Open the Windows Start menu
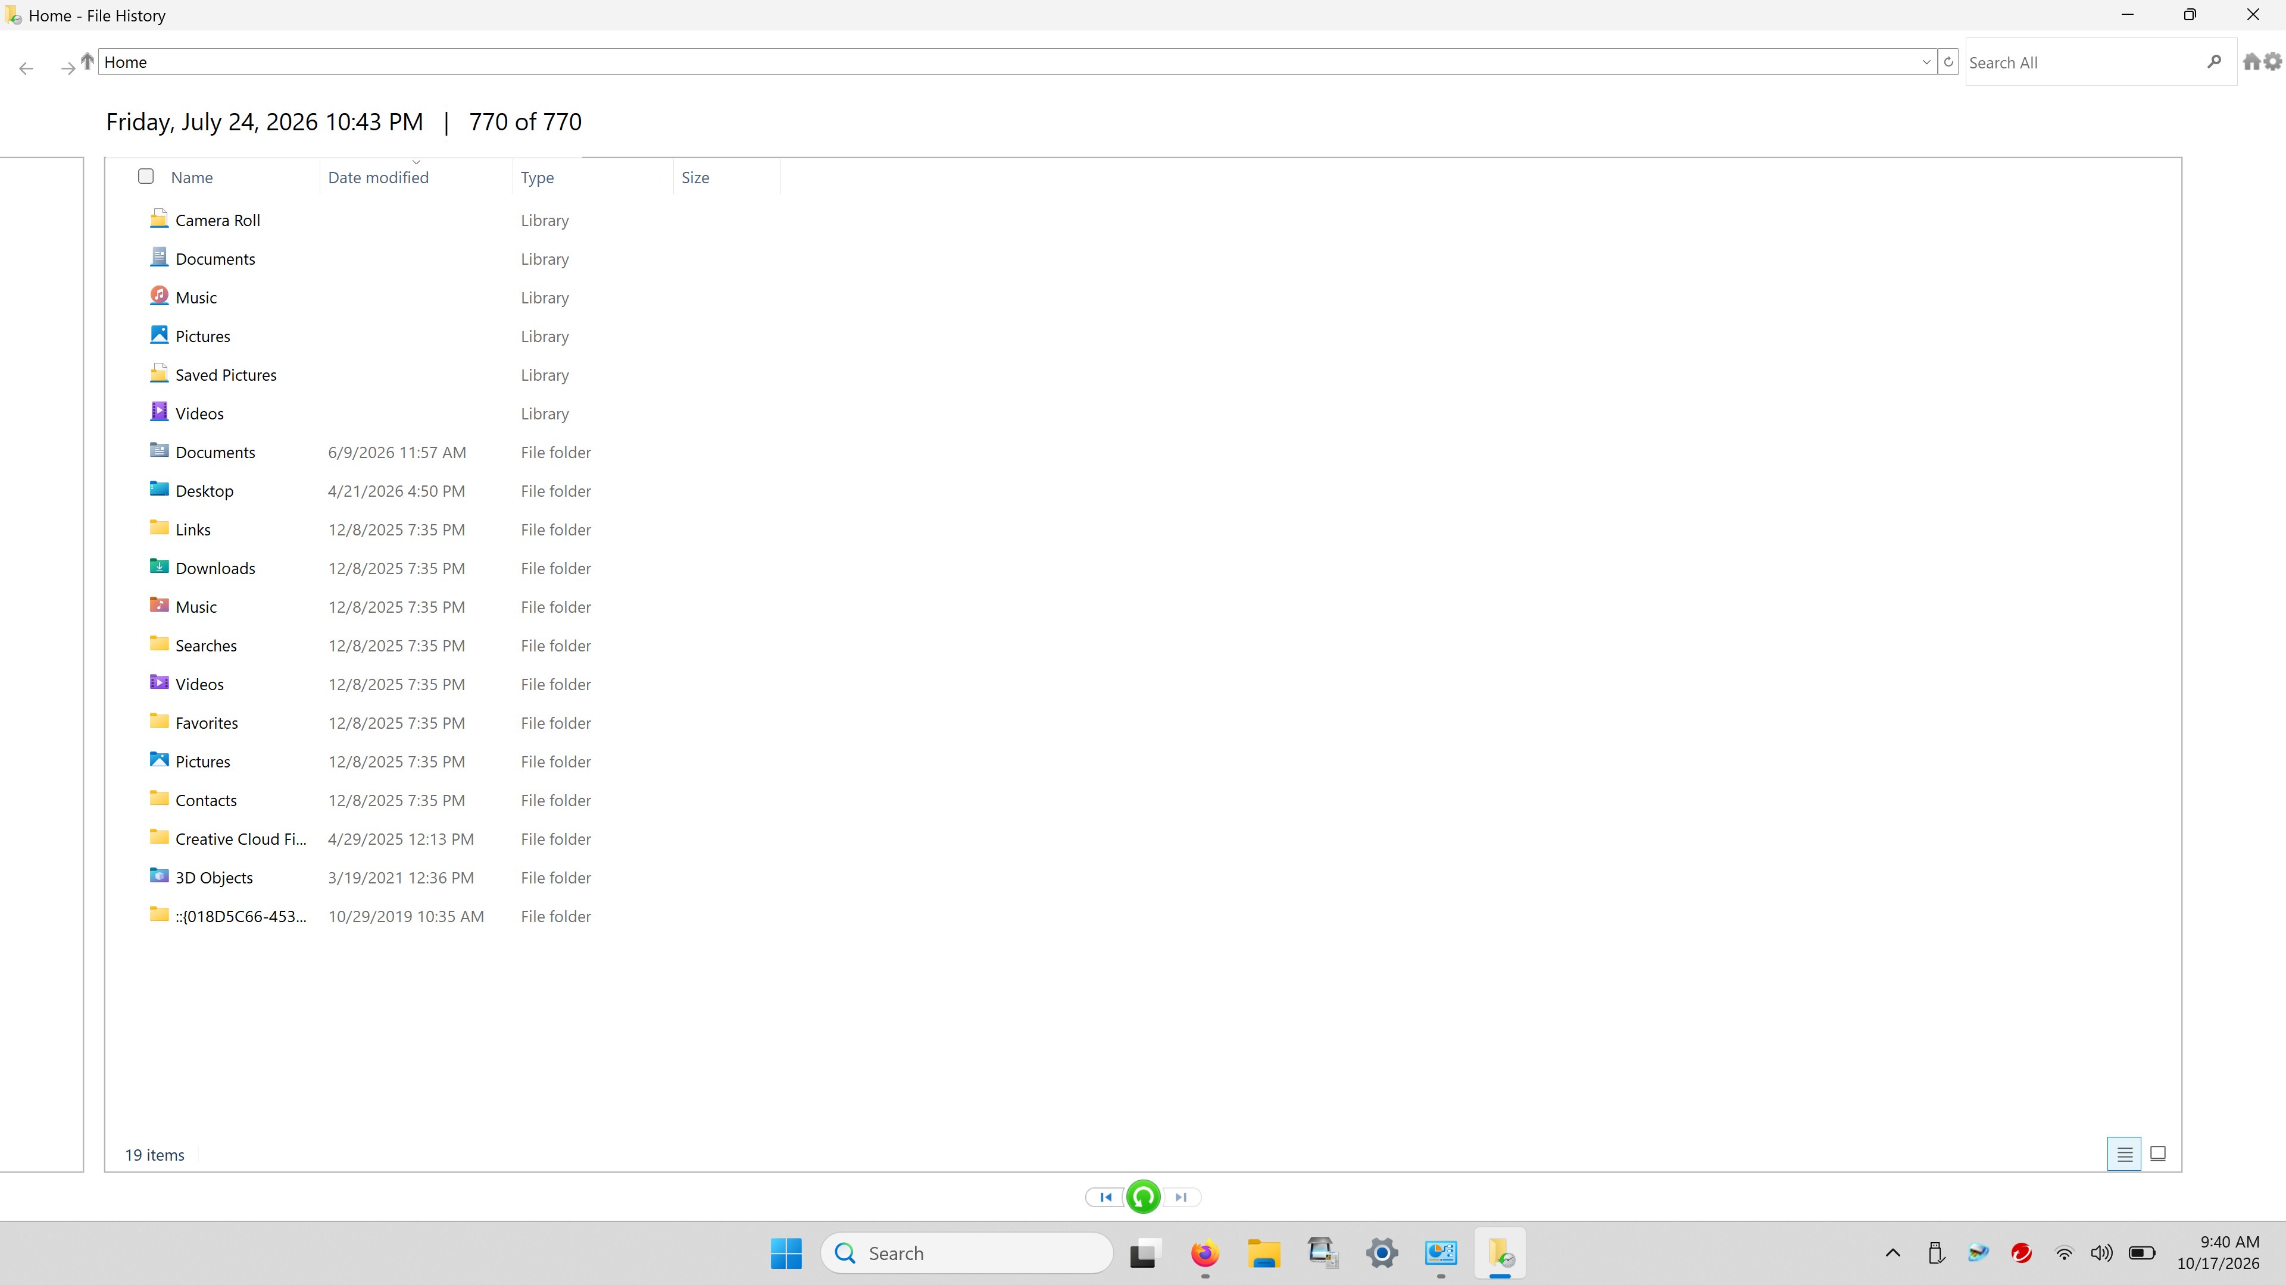The height and width of the screenshot is (1285, 2286). (786, 1253)
